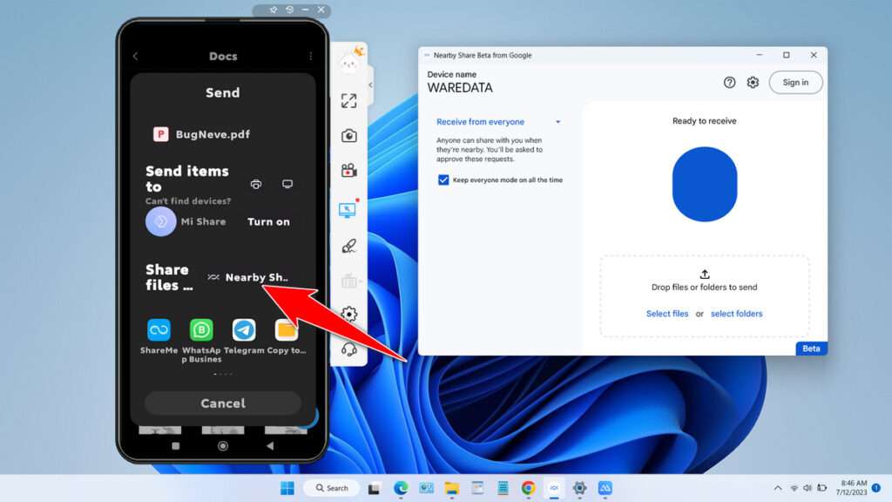Open fullscreen mode in mirror sidebar

(348, 101)
